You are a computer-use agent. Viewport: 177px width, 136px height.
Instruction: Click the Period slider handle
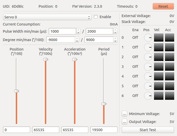point(104,104)
